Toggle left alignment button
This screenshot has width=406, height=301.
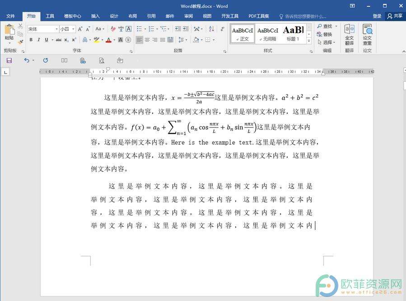[139, 40]
